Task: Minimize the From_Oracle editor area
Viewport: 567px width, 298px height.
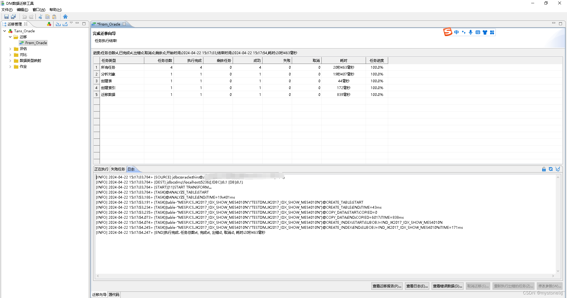Action: (554, 23)
